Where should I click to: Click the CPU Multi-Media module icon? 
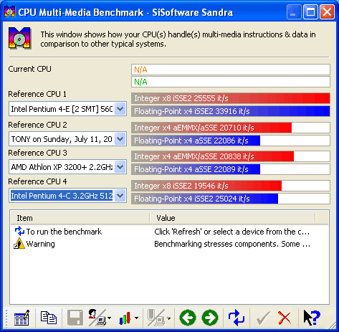pos(20,38)
